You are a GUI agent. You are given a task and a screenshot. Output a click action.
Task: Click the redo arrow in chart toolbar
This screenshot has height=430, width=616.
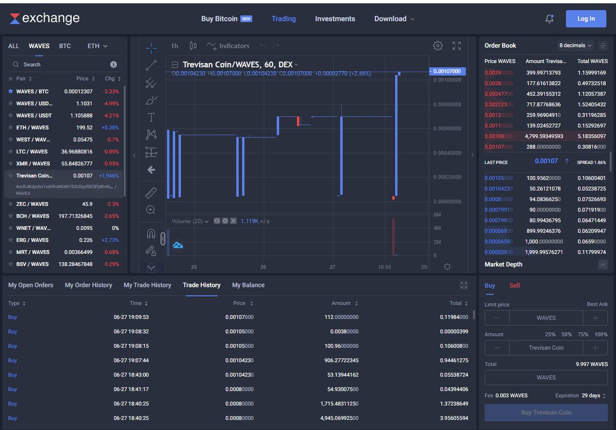276,46
